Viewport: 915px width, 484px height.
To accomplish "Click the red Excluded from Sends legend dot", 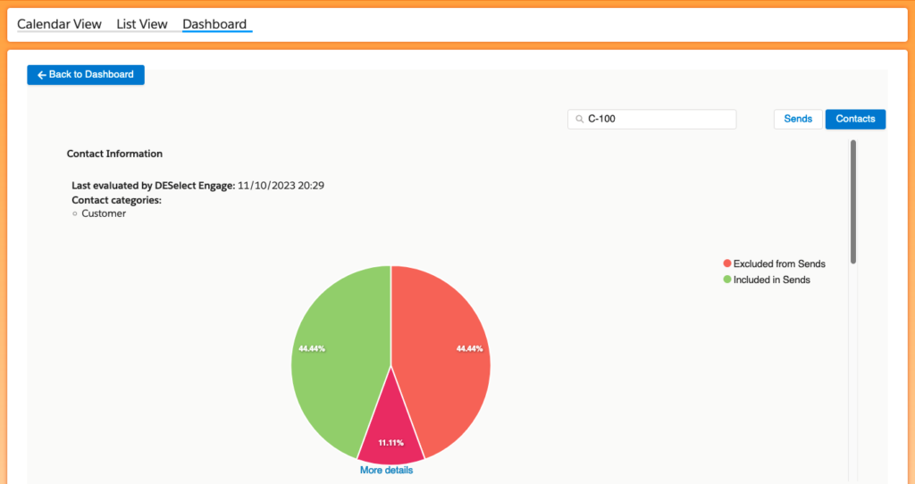I will [727, 263].
